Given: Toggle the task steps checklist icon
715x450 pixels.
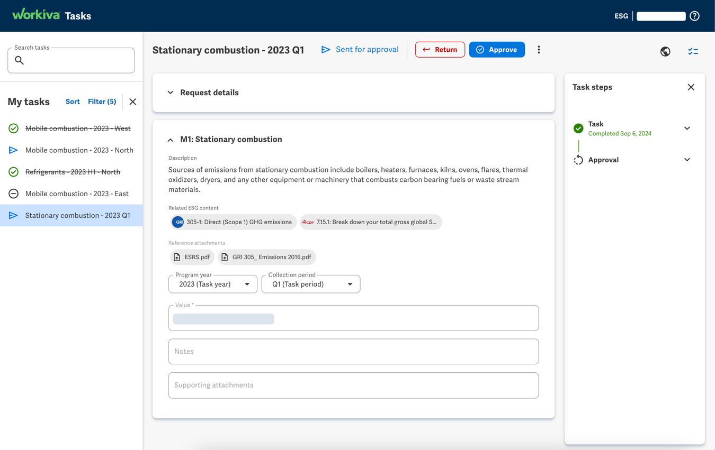Looking at the screenshot, I should (x=693, y=51).
